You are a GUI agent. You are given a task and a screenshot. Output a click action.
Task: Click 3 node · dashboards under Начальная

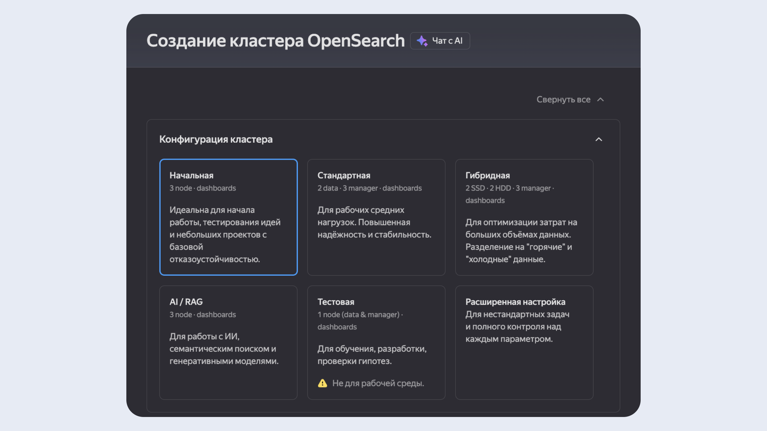click(203, 188)
